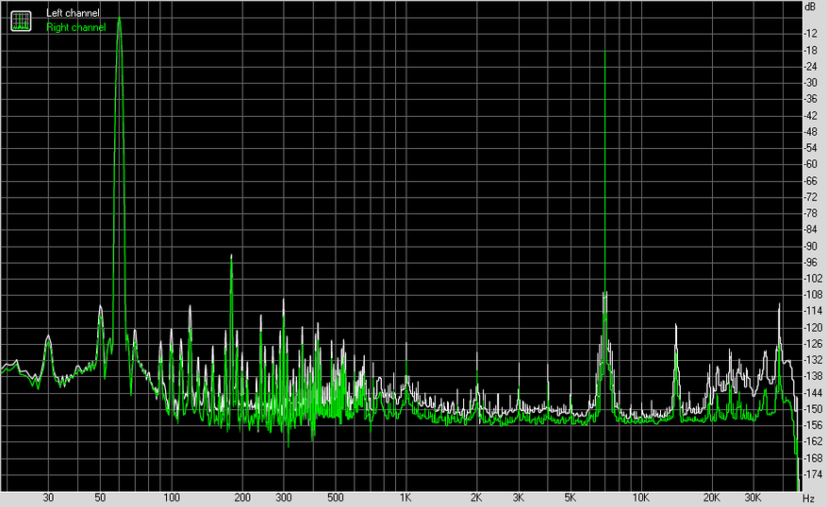The height and width of the screenshot is (507, 827).
Task: Click the 100 Hz frequency label
Action: [x=172, y=498]
